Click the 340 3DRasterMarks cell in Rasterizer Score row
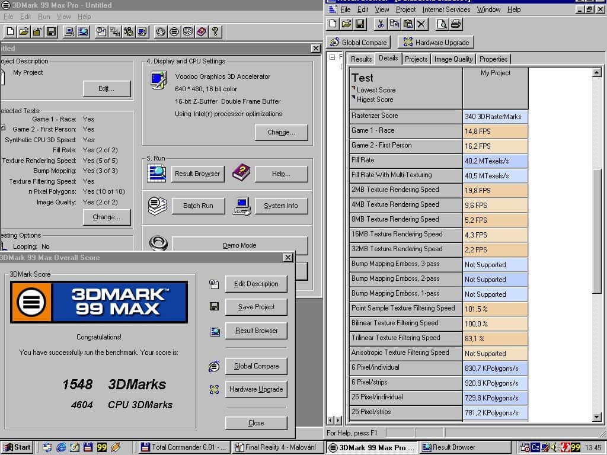Image resolution: width=607 pixels, height=455 pixels. point(495,117)
